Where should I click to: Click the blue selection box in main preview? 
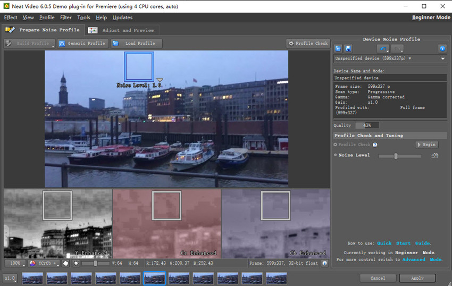coord(139,67)
